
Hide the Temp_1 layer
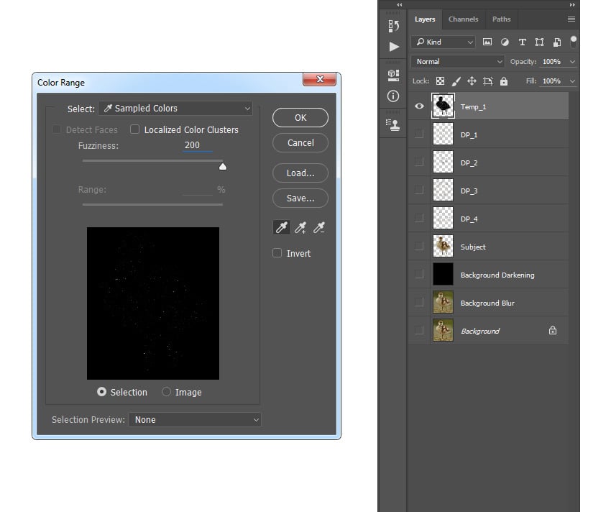tap(419, 106)
